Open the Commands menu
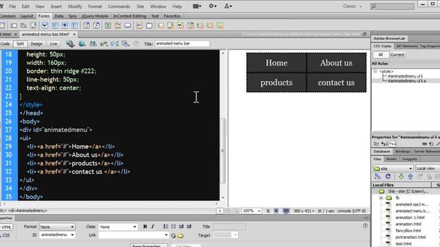The width and height of the screenshot is (440, 247). click(119, 6)
